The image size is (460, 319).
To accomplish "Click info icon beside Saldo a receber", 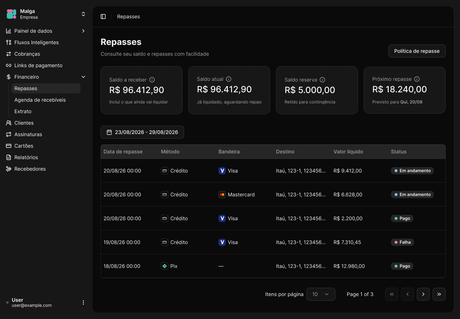I will 152,80.
